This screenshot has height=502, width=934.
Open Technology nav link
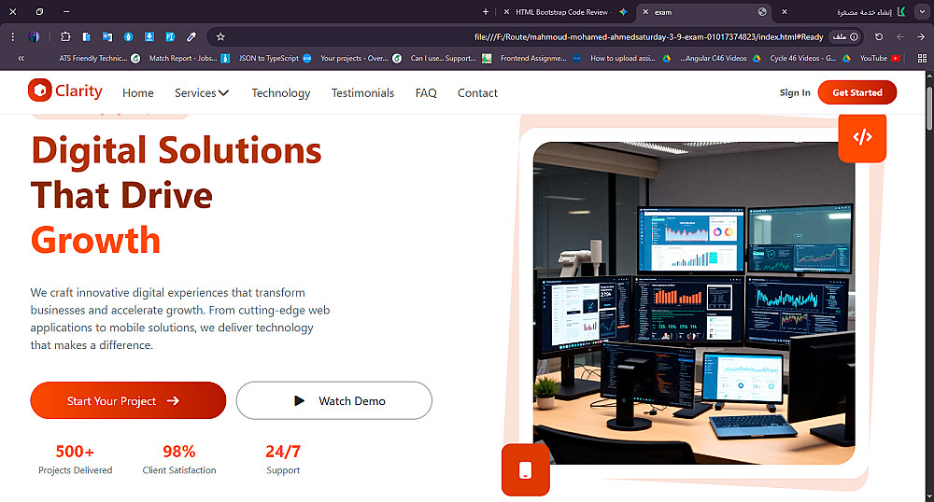point(280,92)
